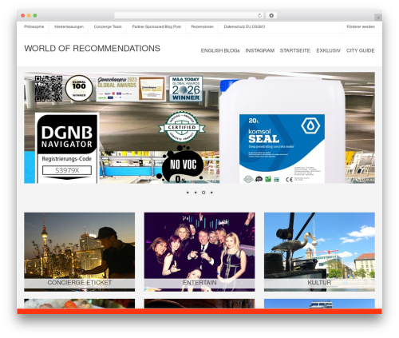
Task: Click the Förderer werden link
Action: click(x=361, y=26)
